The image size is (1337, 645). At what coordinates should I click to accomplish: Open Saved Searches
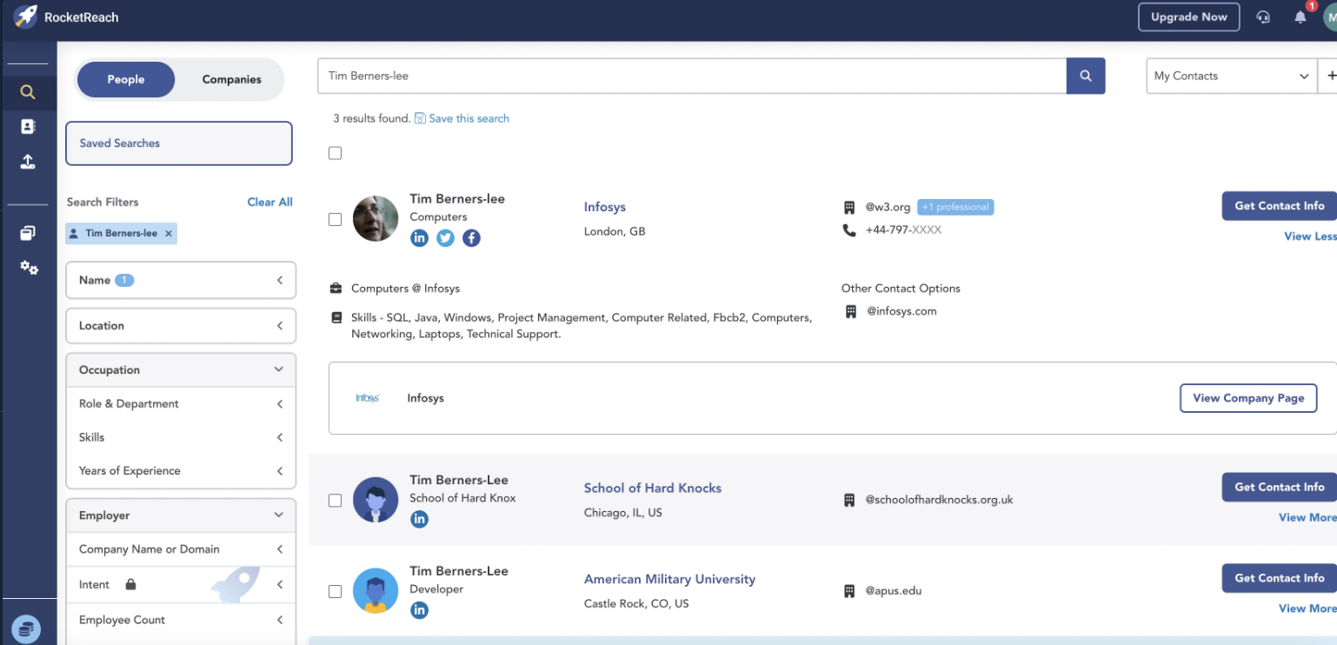[179, 143]
